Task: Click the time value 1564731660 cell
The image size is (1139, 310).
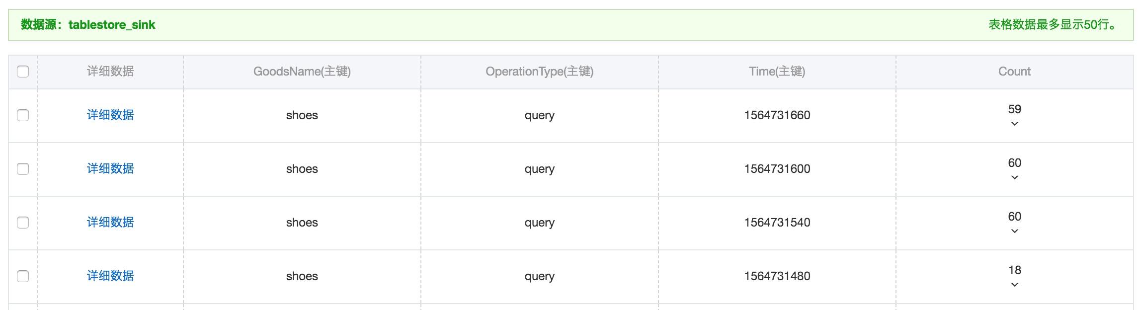Action: point(777,115)
